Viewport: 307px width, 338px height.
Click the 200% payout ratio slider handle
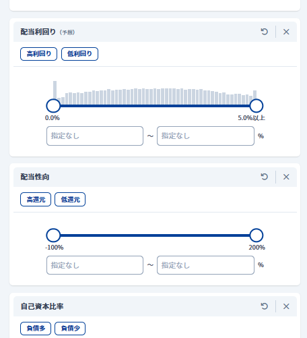pos(257,235)
